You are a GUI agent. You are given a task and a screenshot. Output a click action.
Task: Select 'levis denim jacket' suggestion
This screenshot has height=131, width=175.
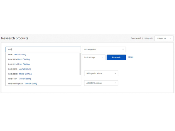click(x=43, y=84)
